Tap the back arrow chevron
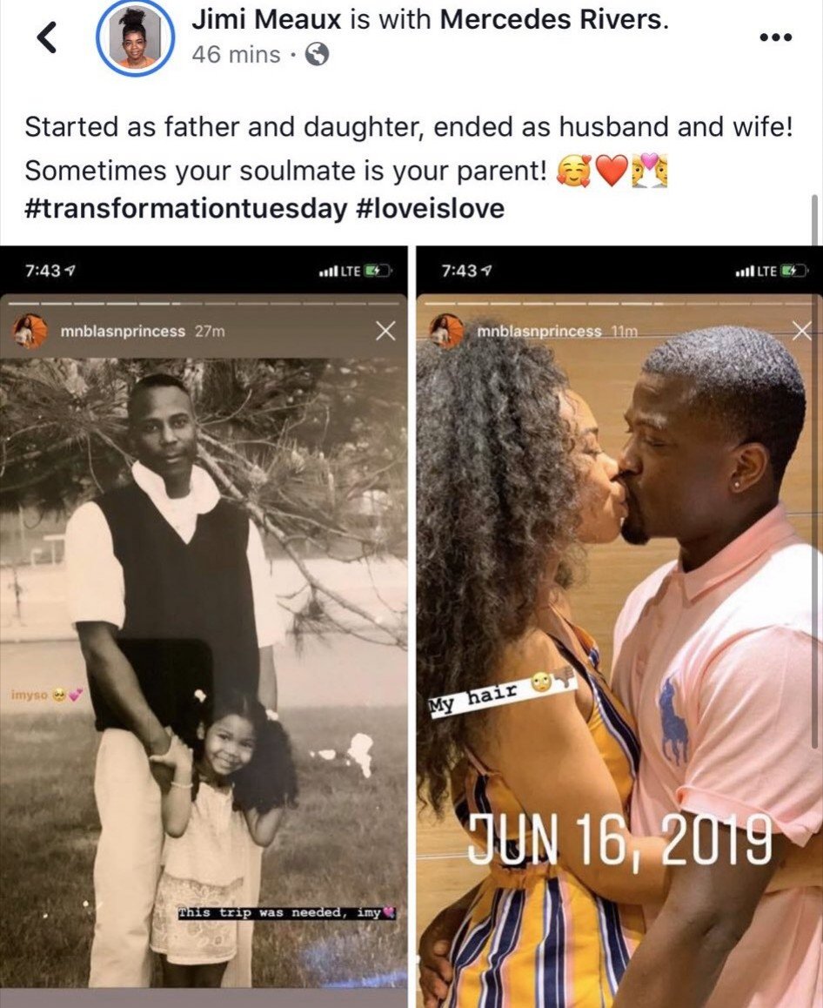The height and width of the screenshot is (1008, 823). point(47,37)
